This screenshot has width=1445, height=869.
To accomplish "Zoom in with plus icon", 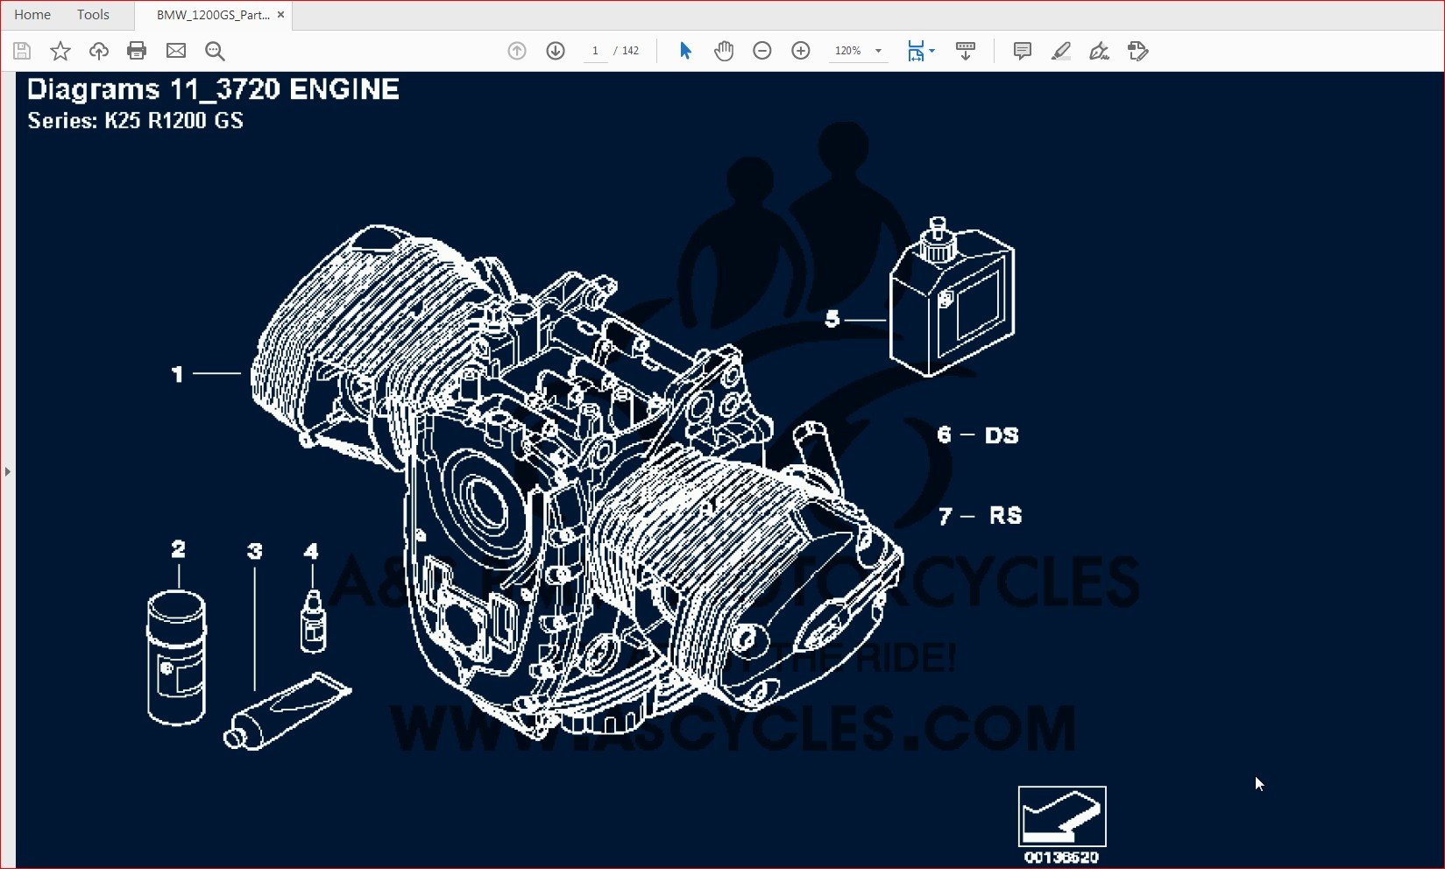I will (x=801, y=51).
